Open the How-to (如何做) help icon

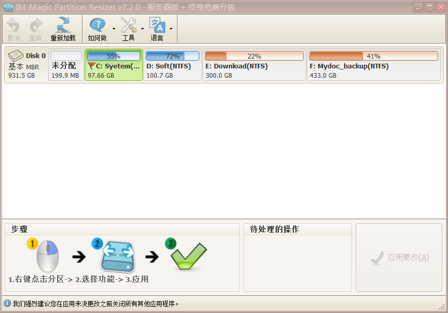point(97,25)
